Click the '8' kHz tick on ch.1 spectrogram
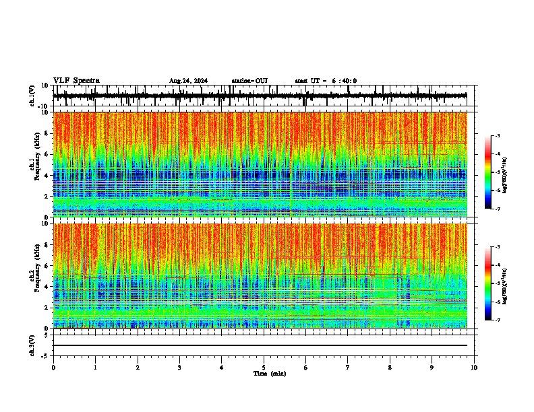 (47, 133)
